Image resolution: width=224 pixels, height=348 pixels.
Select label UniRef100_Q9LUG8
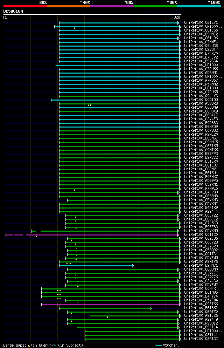coord(201,46)
